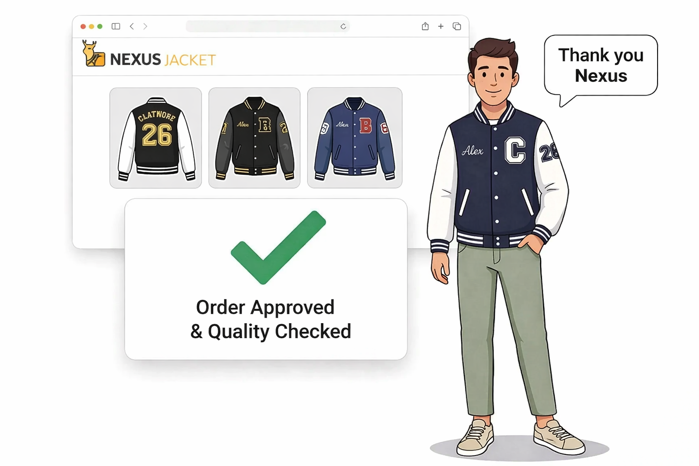Click the large green checkmark

click(x=278, y=247)
